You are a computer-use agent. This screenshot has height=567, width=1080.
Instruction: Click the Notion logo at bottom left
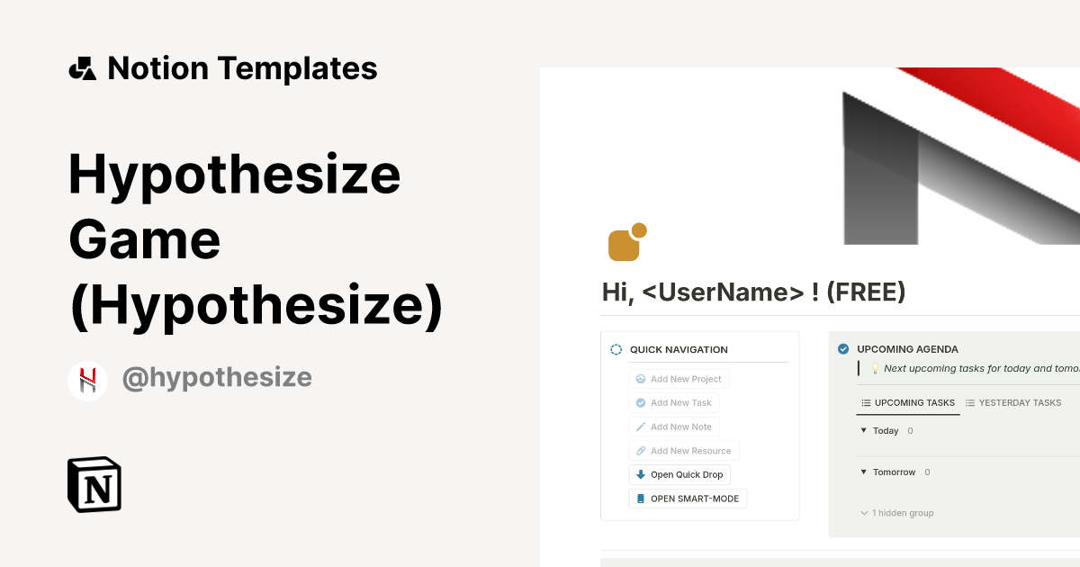pyautogui.click(x=94, y=484)
